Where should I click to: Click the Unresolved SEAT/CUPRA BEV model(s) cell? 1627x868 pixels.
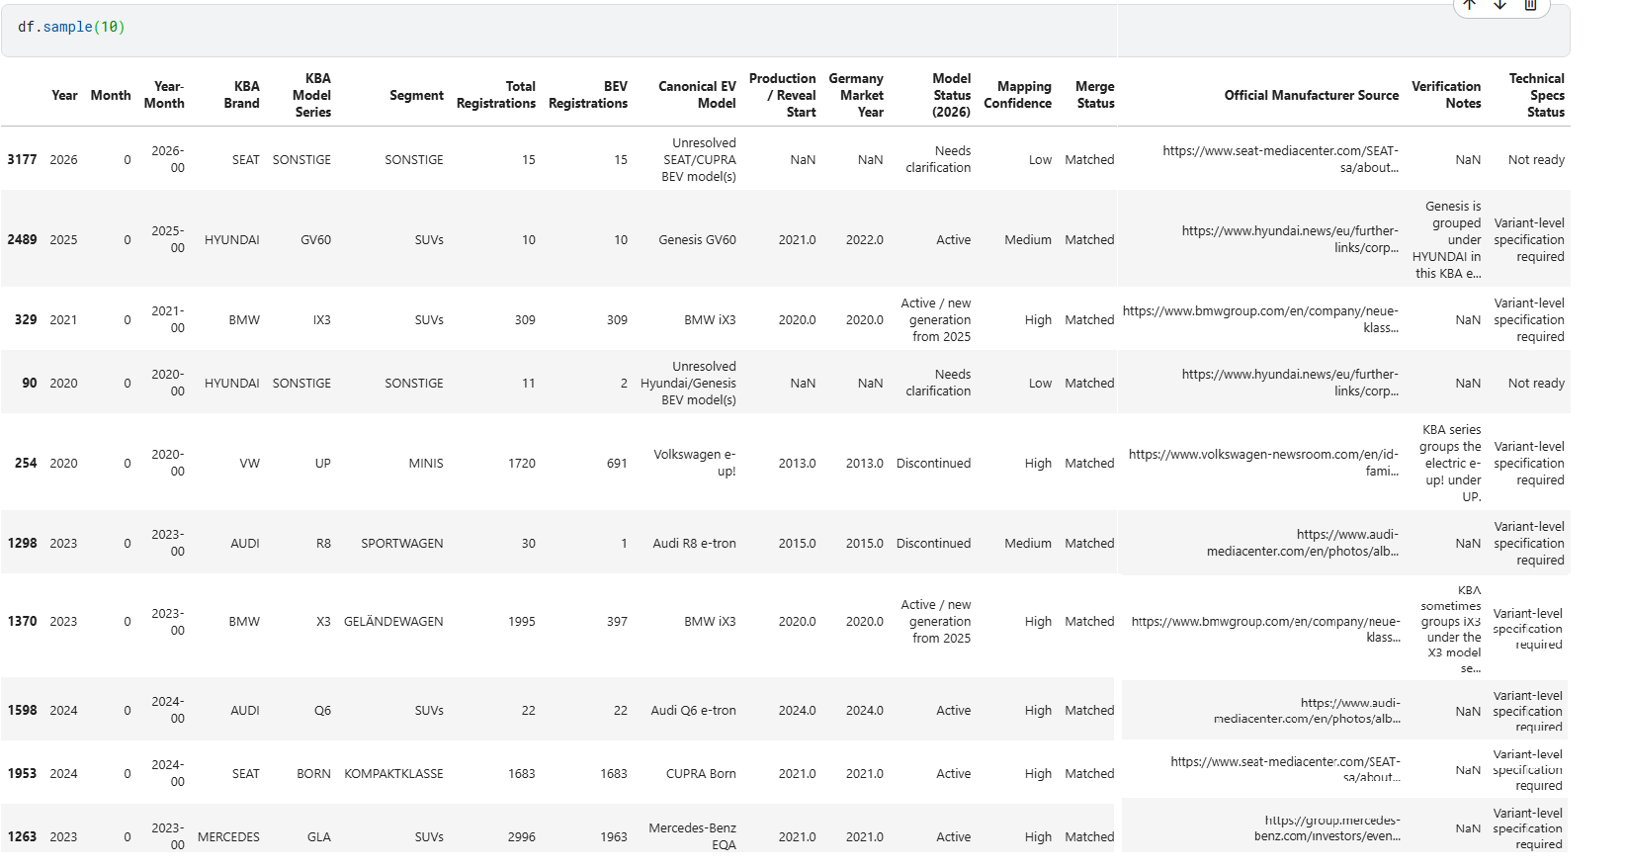699,159
